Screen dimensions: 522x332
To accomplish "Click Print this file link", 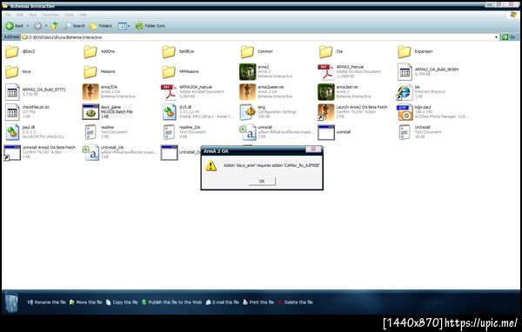I will click(x=258, y=302).
